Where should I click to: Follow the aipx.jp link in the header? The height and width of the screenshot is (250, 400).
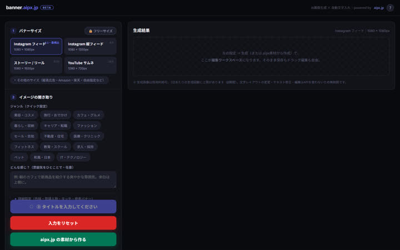tap(379, 8)
